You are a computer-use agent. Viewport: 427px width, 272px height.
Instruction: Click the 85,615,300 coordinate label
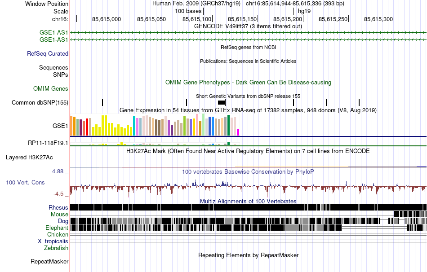[x=378, y=19]
